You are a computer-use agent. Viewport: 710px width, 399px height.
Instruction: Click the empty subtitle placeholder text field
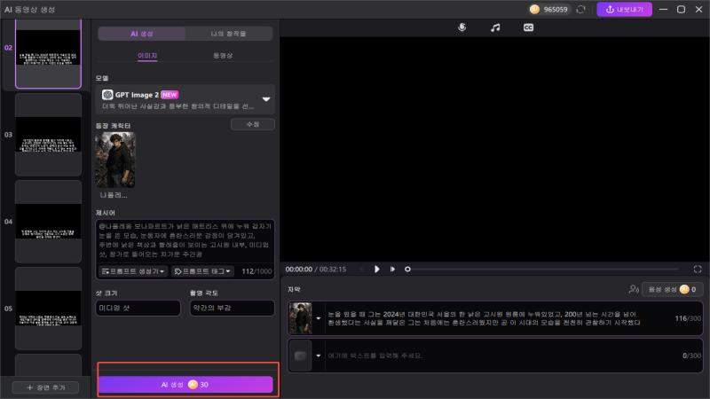(x=375, y=356)
